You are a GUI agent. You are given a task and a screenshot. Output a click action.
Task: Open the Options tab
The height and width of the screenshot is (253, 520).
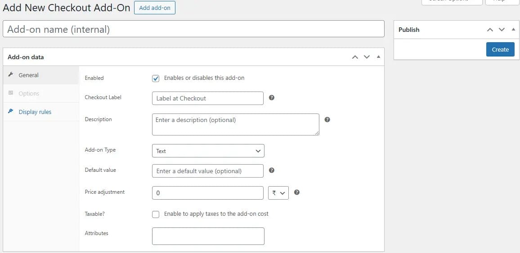tap(41, 94)
